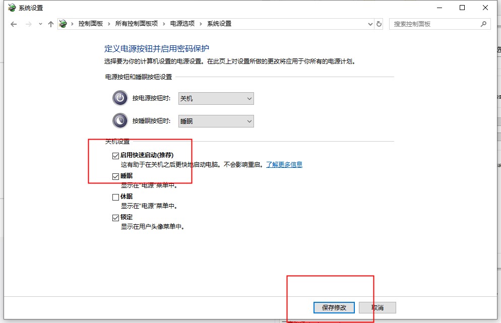Viewport: 501px width, 323px height.
Task: Open the 了解更多信息 link
Action: [284, 164]
